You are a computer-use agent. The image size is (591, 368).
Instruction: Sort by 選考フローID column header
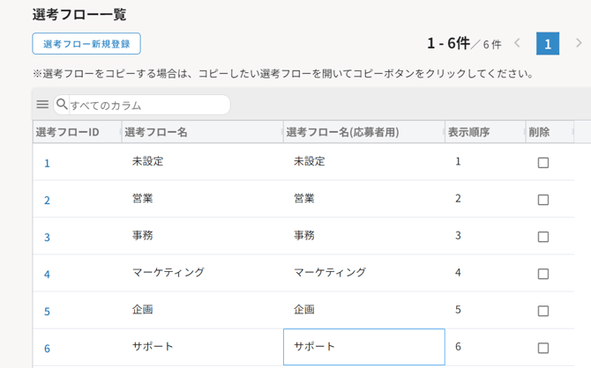67,132
